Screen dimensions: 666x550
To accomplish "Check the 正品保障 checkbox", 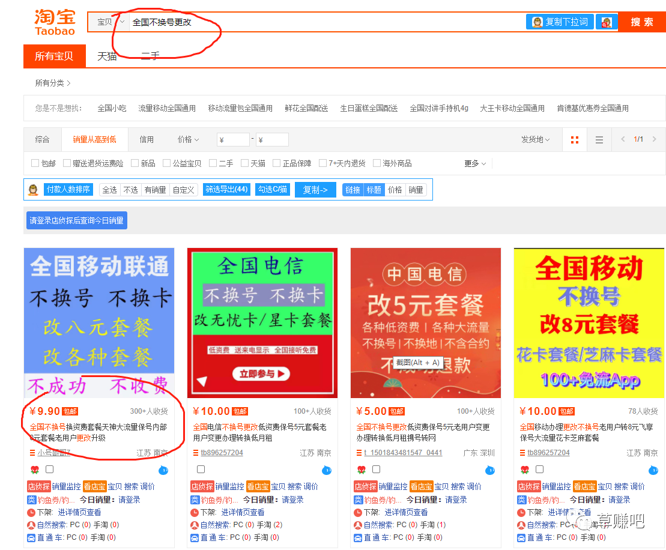I will [x=276, y=163].
